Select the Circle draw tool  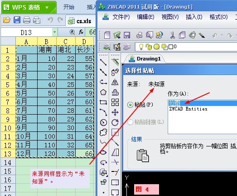[x=103, y=122]
